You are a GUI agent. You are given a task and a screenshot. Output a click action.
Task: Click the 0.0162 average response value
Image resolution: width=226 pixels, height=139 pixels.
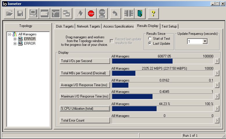point(164,80)
